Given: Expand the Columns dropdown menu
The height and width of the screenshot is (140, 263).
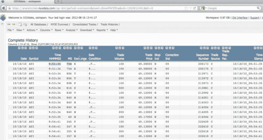Looking at the screenshot, I should tap(46, 30).
